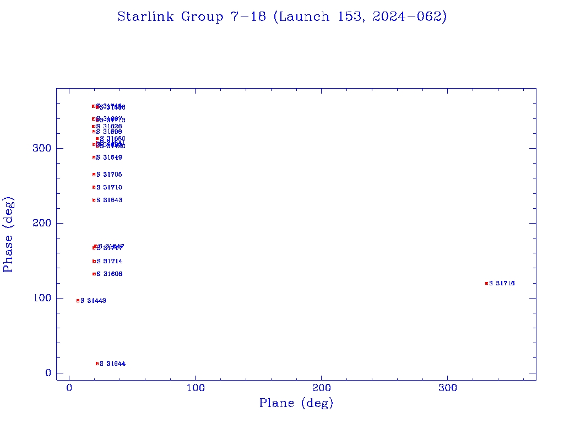The width and height of the screenshot is (564, 423).
Task: Click the "S 31443" satellite label
Action: click(x=93, y=301)
